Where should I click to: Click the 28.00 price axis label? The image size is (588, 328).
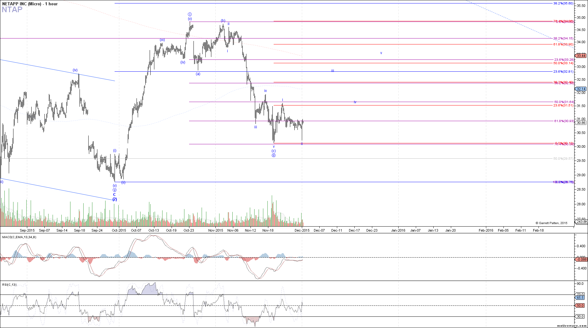[581, 204]
